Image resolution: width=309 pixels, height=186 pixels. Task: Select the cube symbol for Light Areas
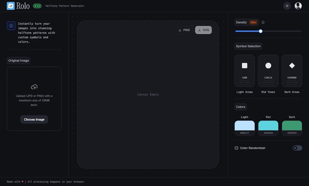(x=245, y=66)
